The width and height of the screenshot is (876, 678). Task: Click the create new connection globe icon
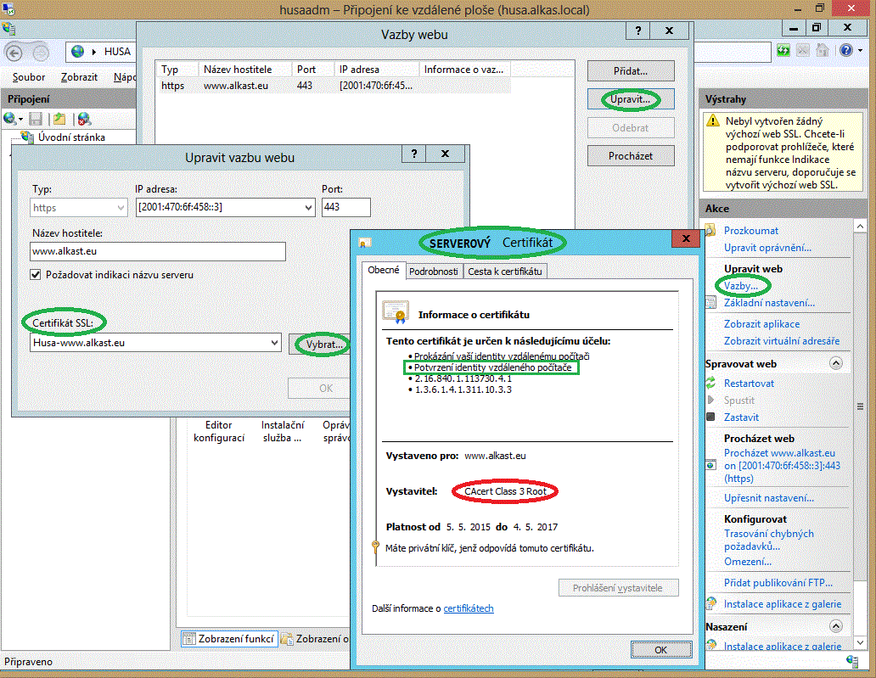point(9,119)
